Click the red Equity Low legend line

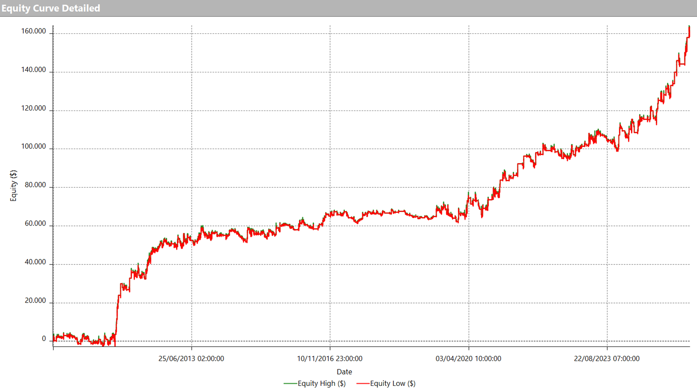[x=363, y=383]
